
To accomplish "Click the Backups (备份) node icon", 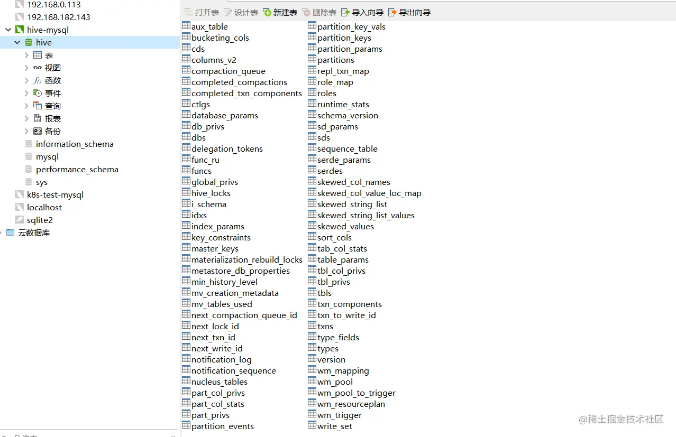I will pyautogui.click(x=38, y=131).
